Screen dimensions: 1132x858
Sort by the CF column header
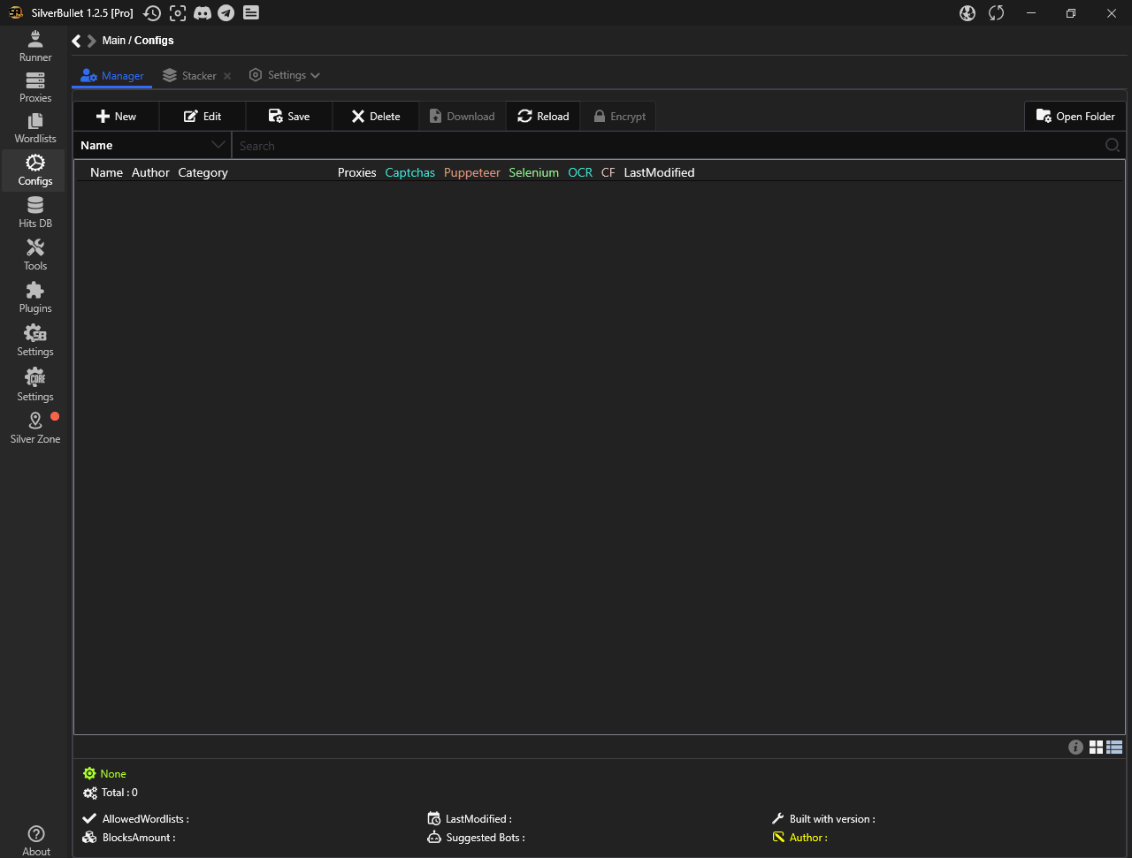pyautogui.click(x=608, y=172)
